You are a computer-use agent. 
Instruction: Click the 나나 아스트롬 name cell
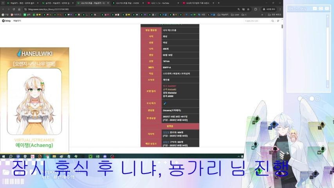(x=181, y=30)
